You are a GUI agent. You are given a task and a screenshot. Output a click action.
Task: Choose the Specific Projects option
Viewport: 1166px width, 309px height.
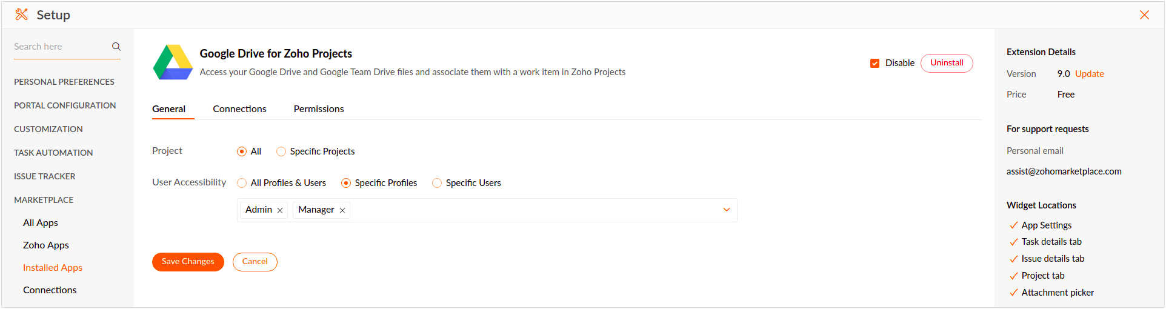pyautogui.click(x=281, y=151)
